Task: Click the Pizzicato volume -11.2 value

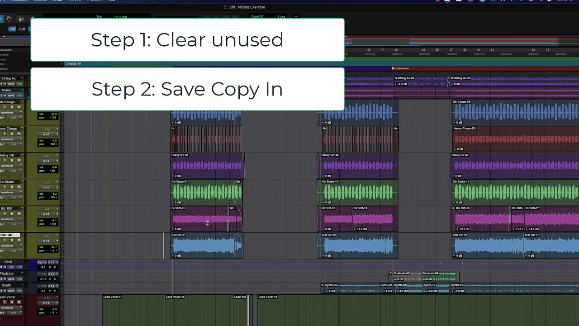Action: [43, 279]
